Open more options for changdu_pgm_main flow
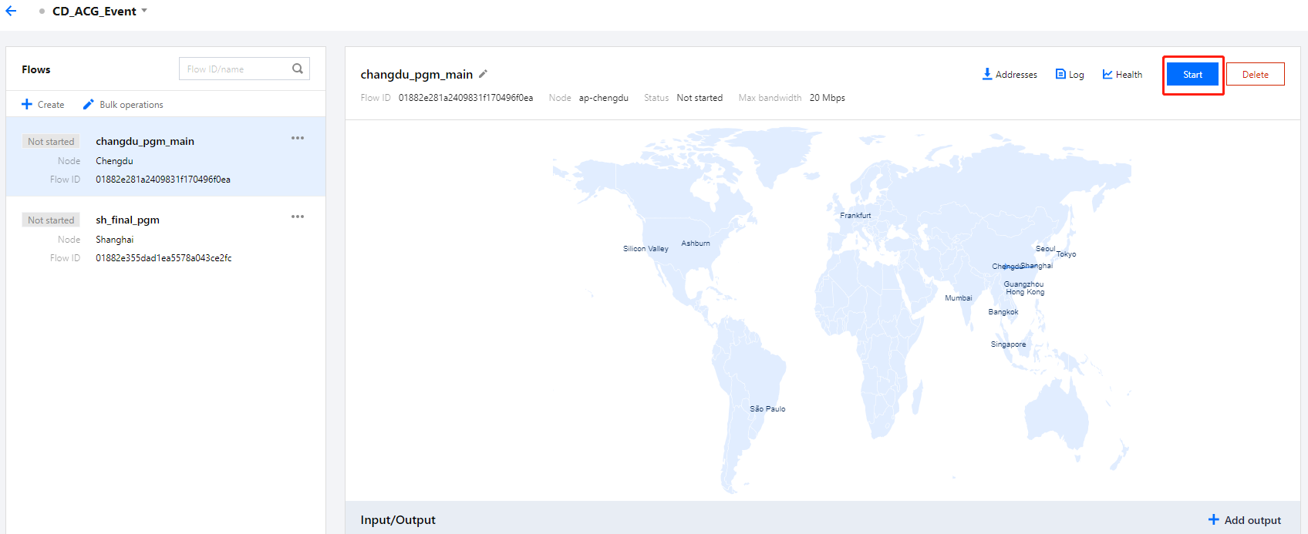 (298, 138)
